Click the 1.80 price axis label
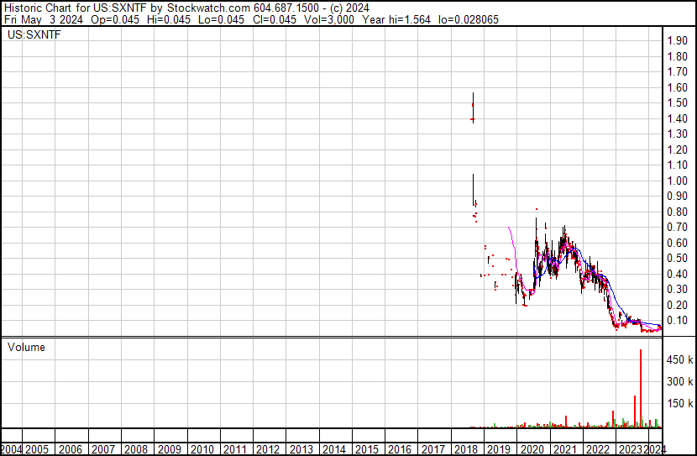This screenshot has width=697, height=456. tap(677, 56)
